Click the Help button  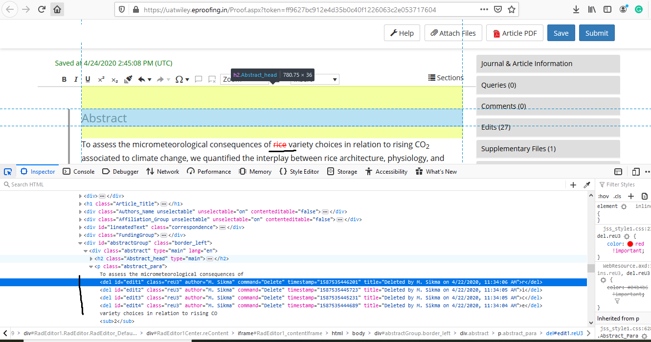tap(402, 33)
